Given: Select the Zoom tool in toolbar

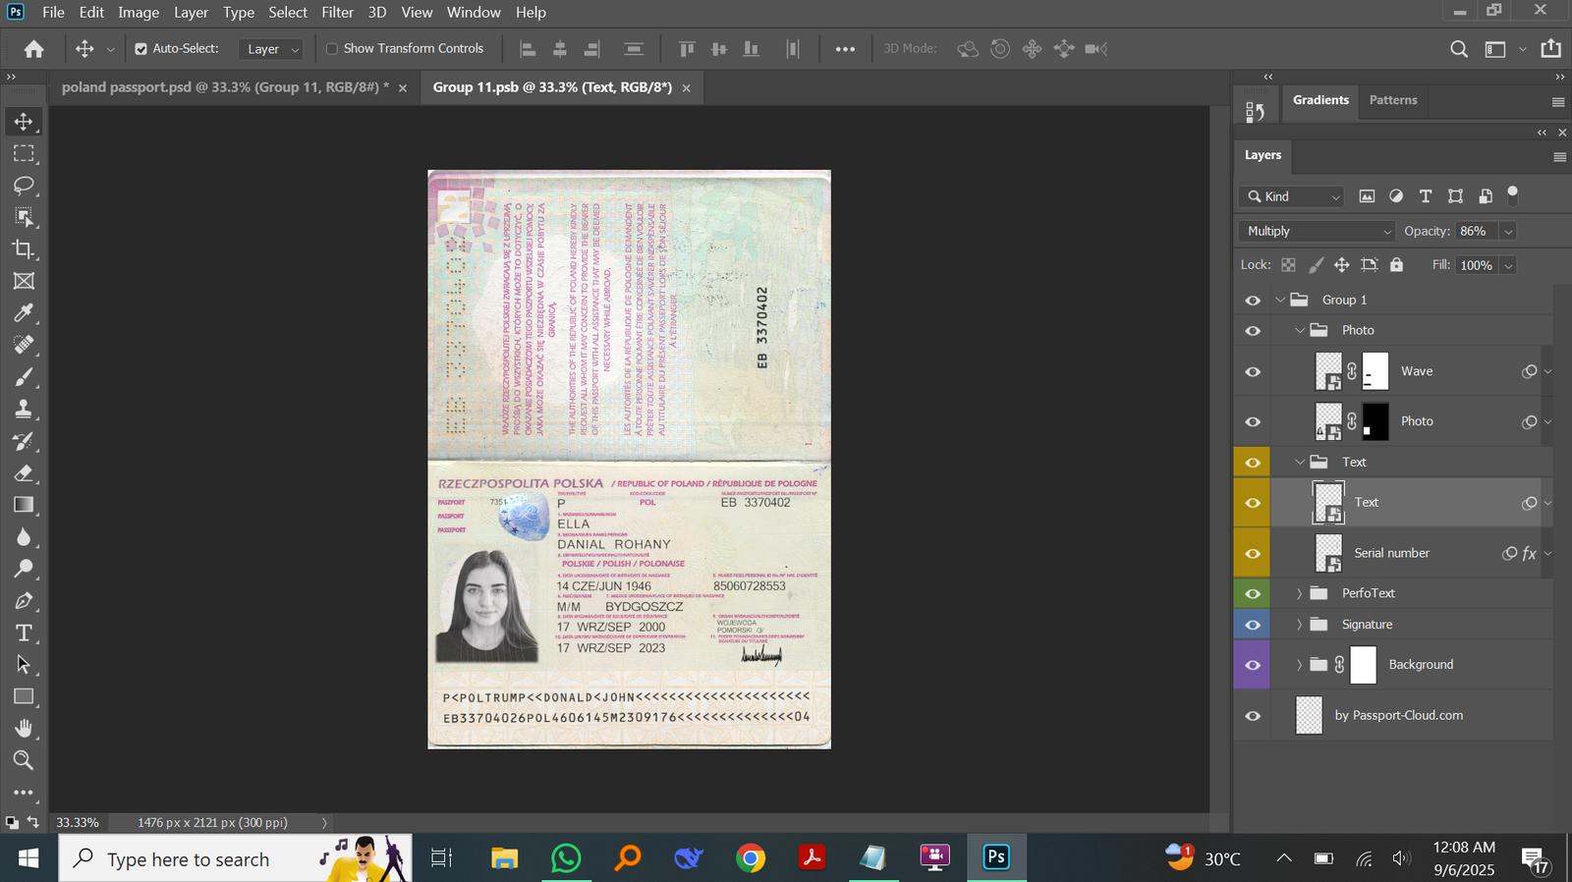Looking at the screenshot, I should pyautogui.click(x=24, y=760).
